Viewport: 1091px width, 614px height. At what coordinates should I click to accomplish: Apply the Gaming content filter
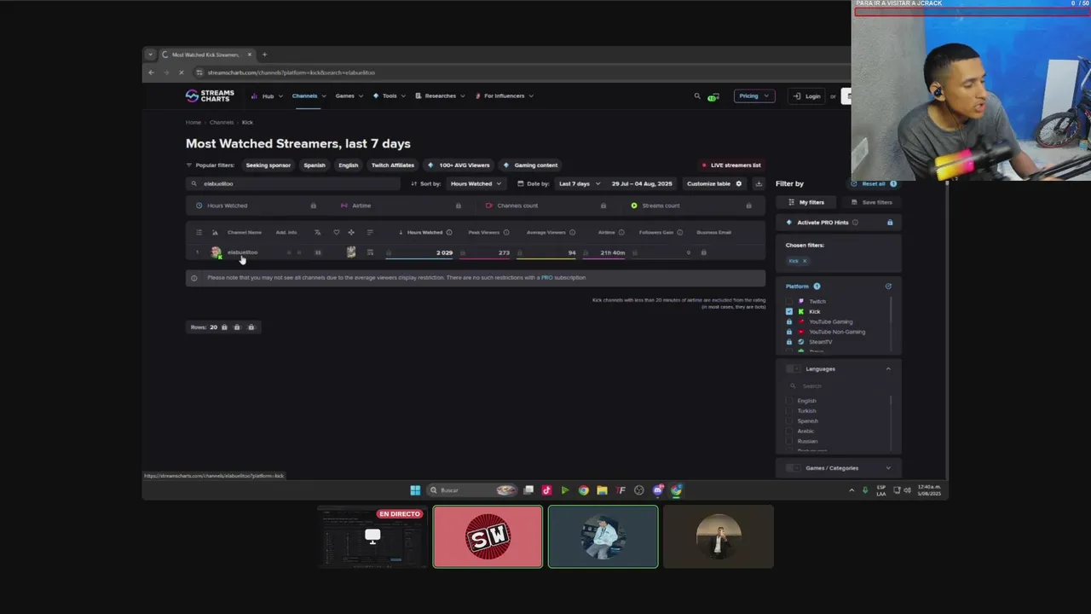[x=530, y=165]
